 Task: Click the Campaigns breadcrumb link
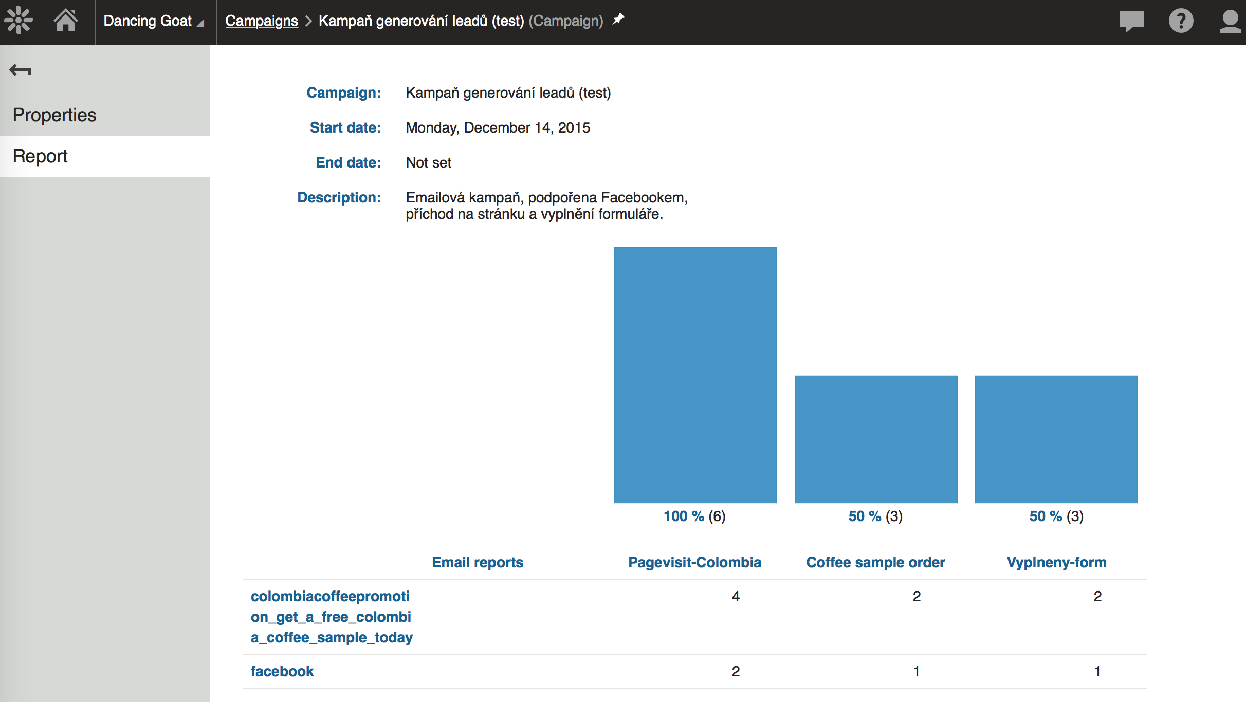click(261, 21)
